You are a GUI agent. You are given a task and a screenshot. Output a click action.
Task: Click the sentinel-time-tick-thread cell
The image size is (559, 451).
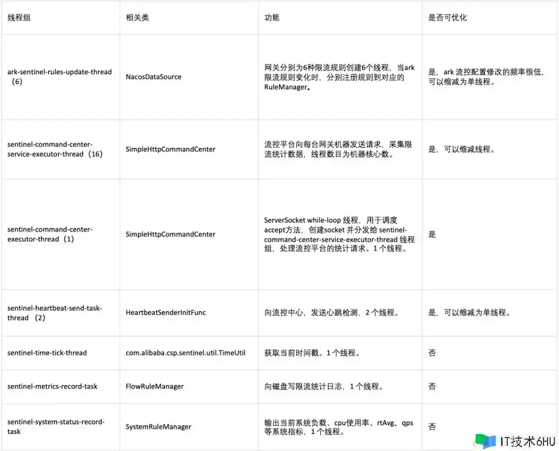(x=47, y=353)
